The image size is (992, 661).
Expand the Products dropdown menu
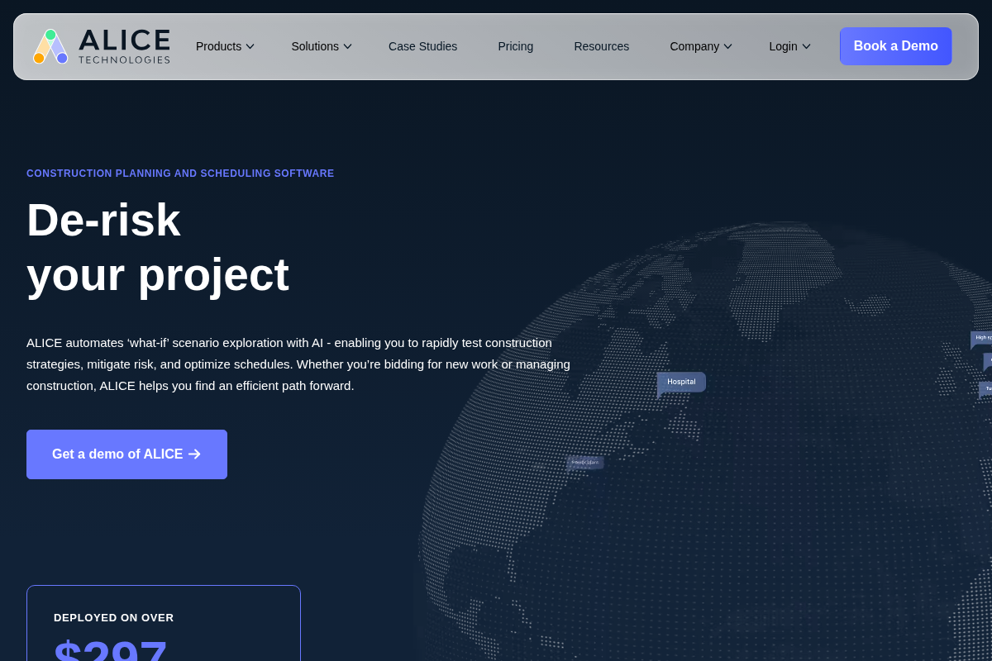[225, 46]
